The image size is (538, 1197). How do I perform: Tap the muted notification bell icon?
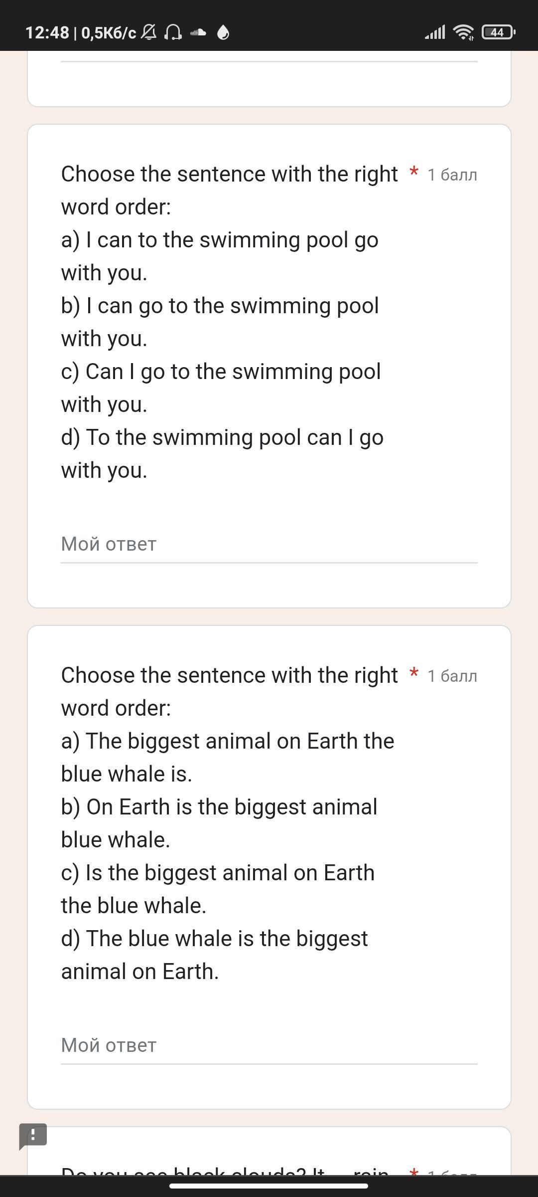pyautogui.click(x=148, y=33)
